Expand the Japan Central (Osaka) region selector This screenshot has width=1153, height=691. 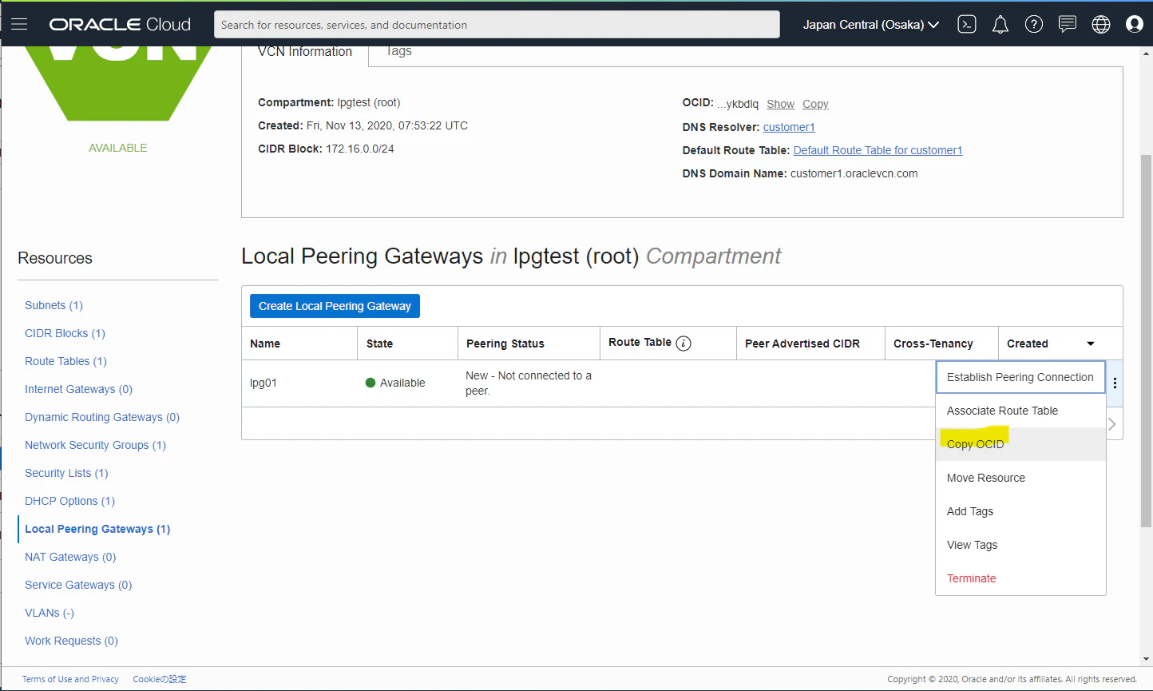click(x=871, y=25)
